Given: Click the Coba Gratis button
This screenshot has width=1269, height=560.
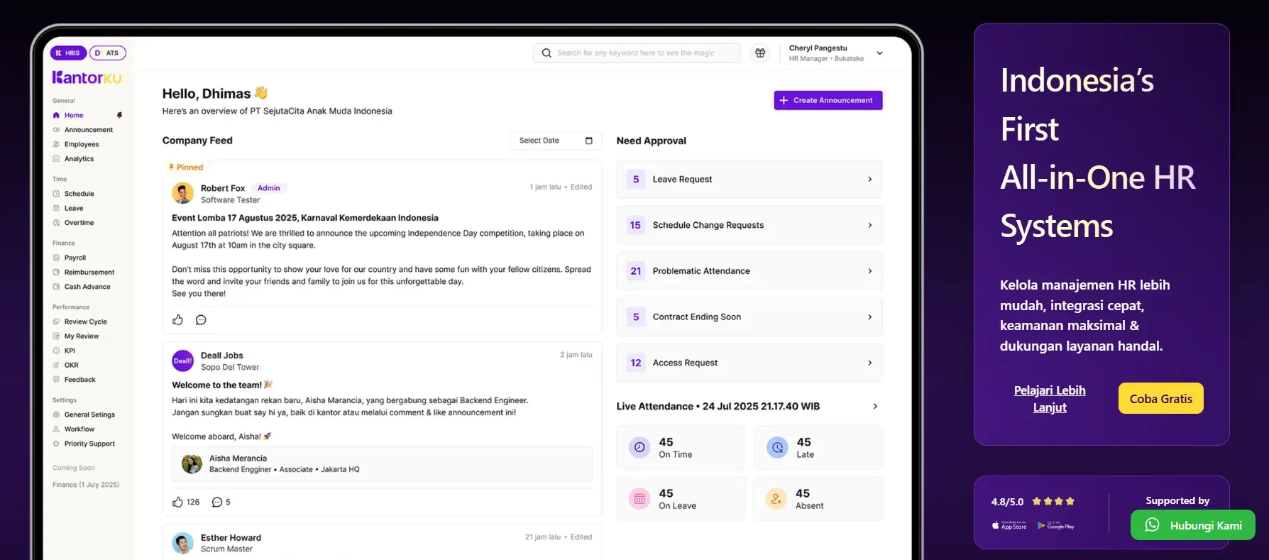Looking at the screenshot, I should [1160, 399].
